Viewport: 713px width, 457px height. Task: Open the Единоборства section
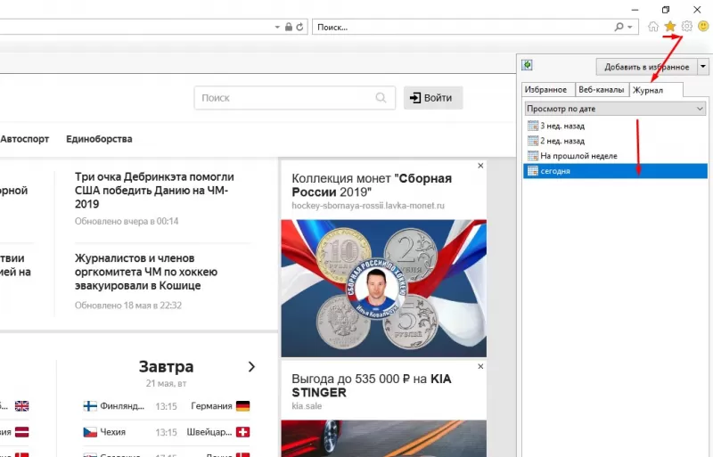[99, 139]
